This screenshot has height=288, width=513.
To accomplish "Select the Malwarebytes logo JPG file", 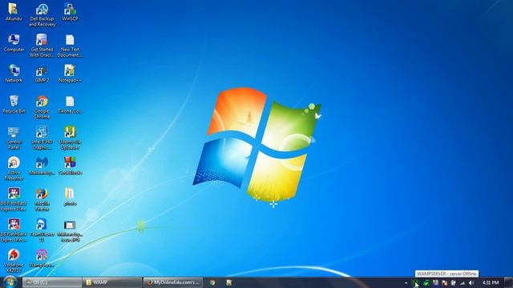I will (x=70, y=230).
